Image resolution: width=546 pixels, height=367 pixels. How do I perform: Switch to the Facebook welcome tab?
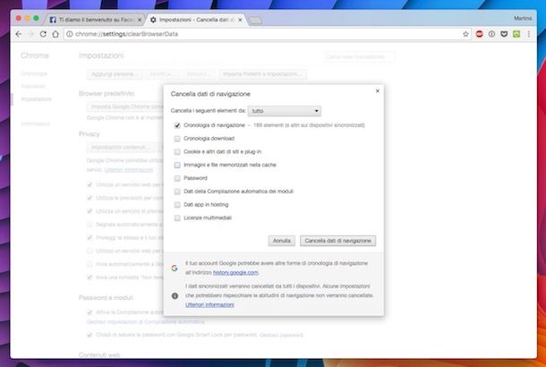pyautogui.click(x=95, y=20)
